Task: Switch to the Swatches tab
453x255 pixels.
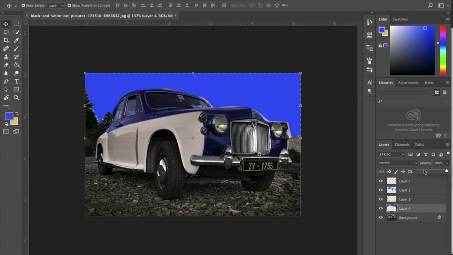Action: tap(400, 19)
